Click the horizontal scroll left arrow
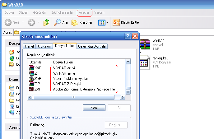 [30, 97]
